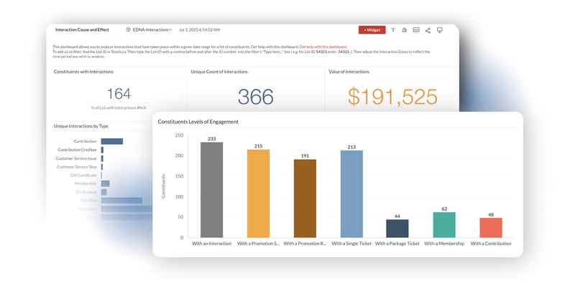Select the Constituents Levels of Engagement title
This screenshot has width=575, height=283.
point(198,122)
